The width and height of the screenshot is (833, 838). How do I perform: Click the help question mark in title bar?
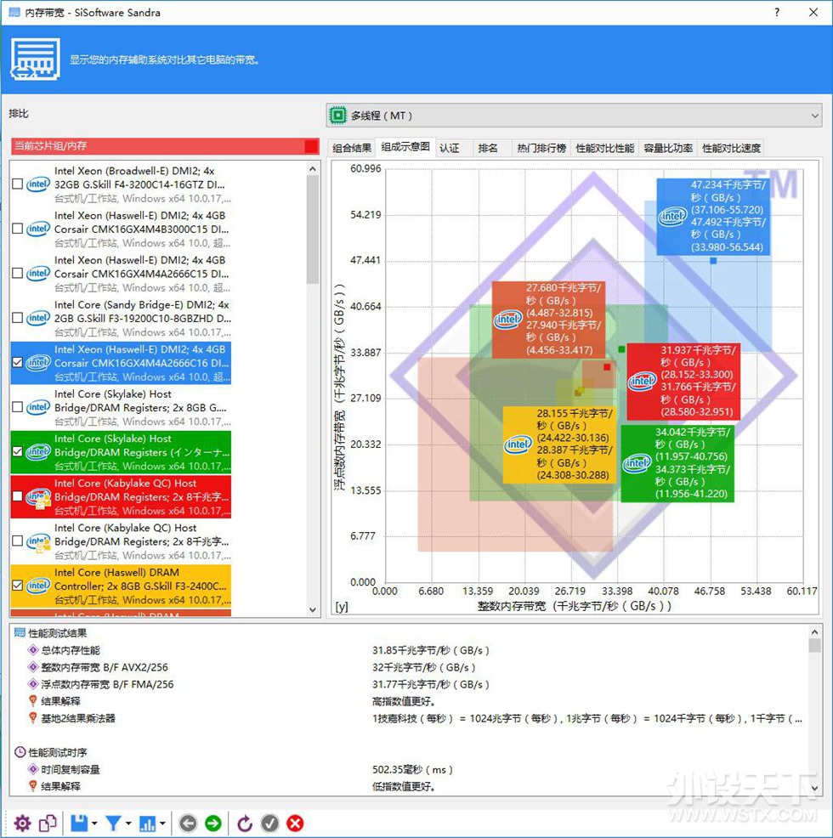pyautogui.click(x=777, y=12)
